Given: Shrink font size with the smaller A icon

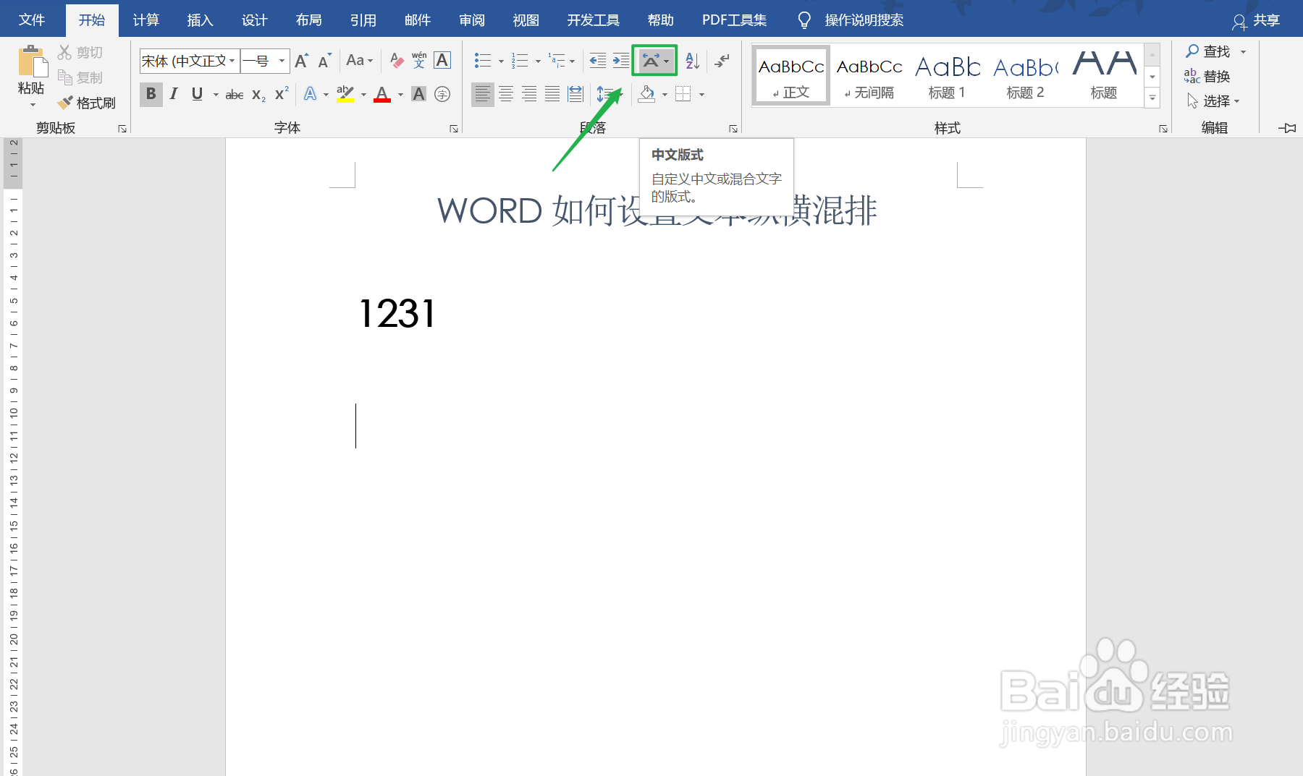Looking at the screenshot, I should (x=324, y=61).
